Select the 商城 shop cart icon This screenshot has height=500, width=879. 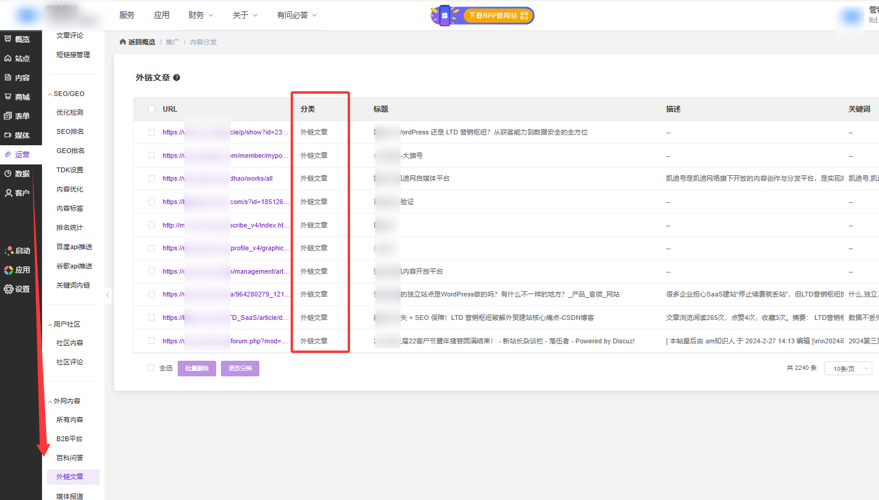[x=8, y=97]
